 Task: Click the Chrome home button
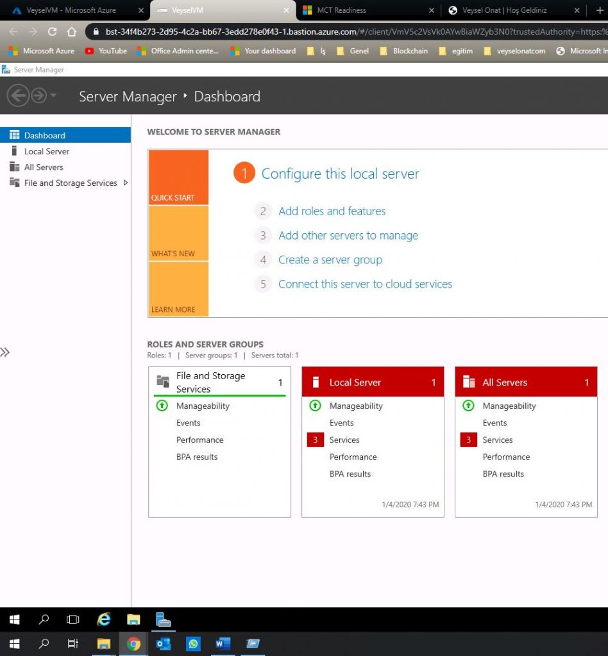[72, 32]
